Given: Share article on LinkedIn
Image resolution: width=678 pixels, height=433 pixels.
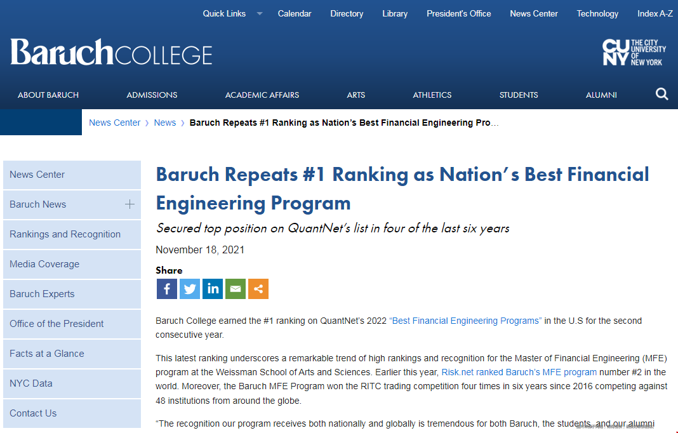Looking at the screenshot, I should (213, 288).
